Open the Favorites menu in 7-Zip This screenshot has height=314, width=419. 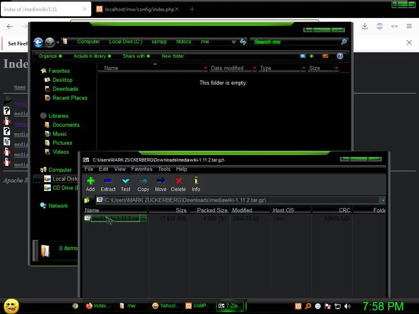(x=142, y=169)
